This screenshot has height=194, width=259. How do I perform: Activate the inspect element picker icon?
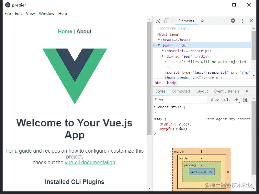click(158, 21)
